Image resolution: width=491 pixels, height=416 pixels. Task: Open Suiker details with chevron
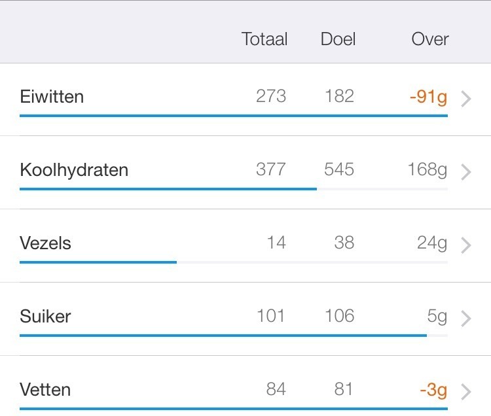(x=466, y=319)
